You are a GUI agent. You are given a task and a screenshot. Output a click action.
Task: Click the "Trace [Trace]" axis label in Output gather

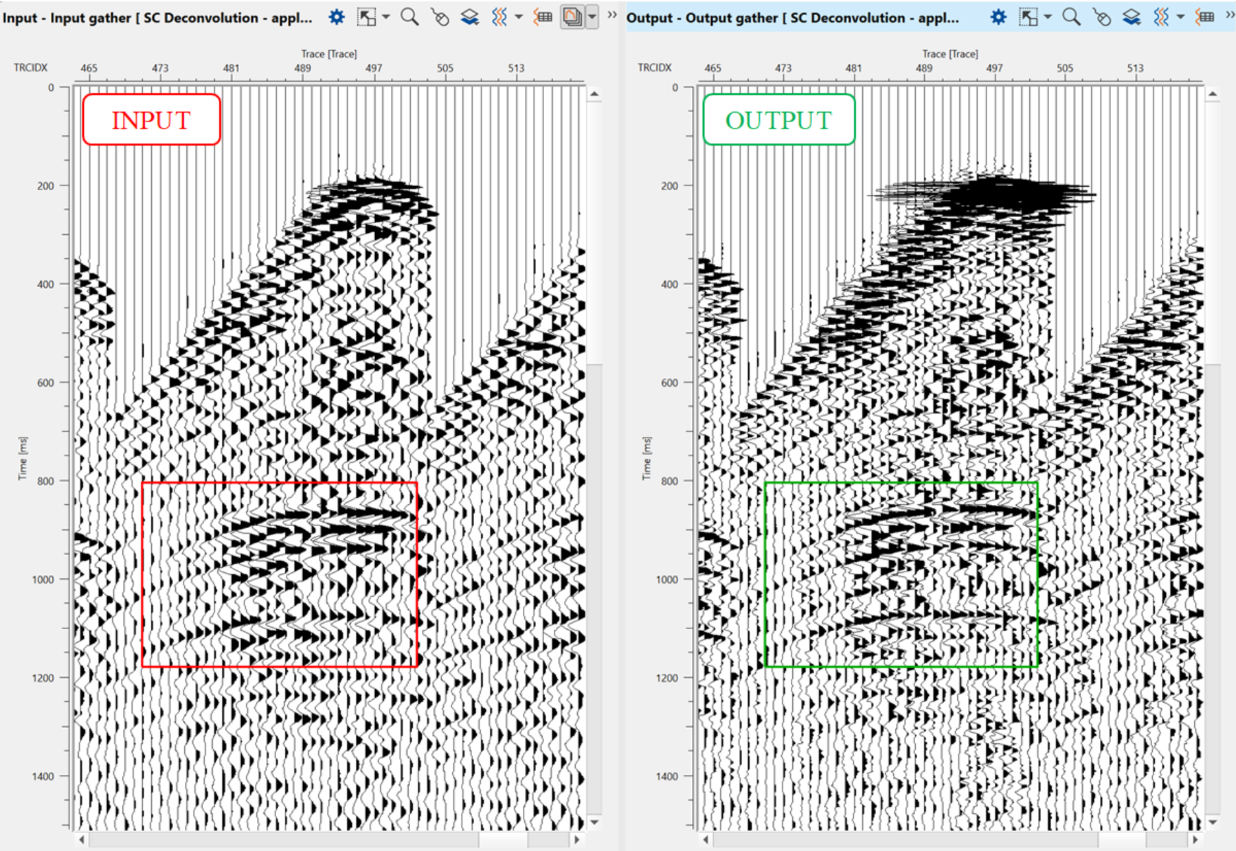pos(950,54)
